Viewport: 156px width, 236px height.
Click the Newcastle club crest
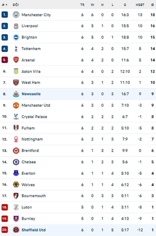(x=16, y=94)
